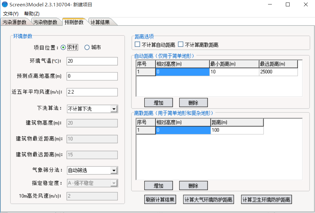Select the 城市 project location radio button
Viewport: 315px width, 213px height.
pos(87,47)
